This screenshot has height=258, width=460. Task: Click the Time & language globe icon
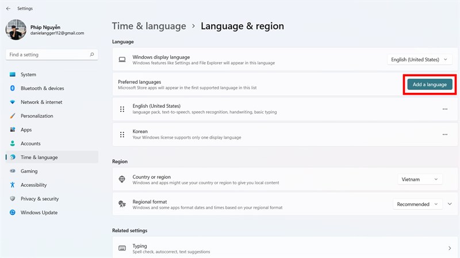(12, 157)
